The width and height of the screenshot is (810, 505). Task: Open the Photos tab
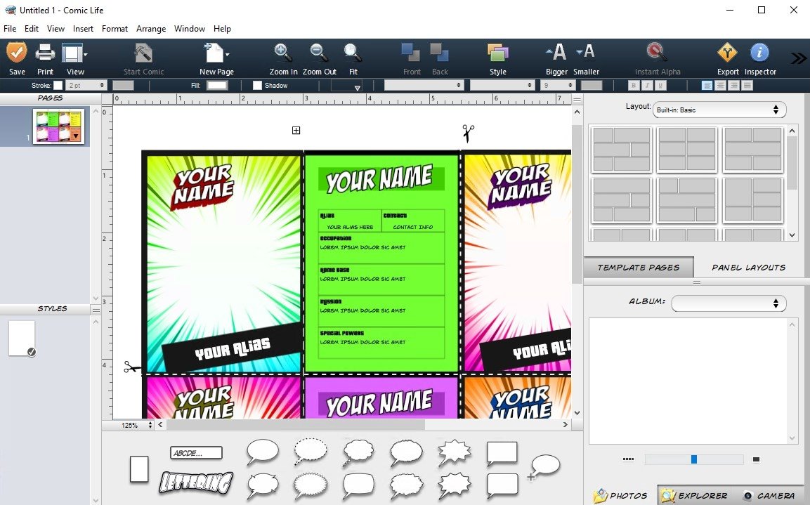[620, 496]
